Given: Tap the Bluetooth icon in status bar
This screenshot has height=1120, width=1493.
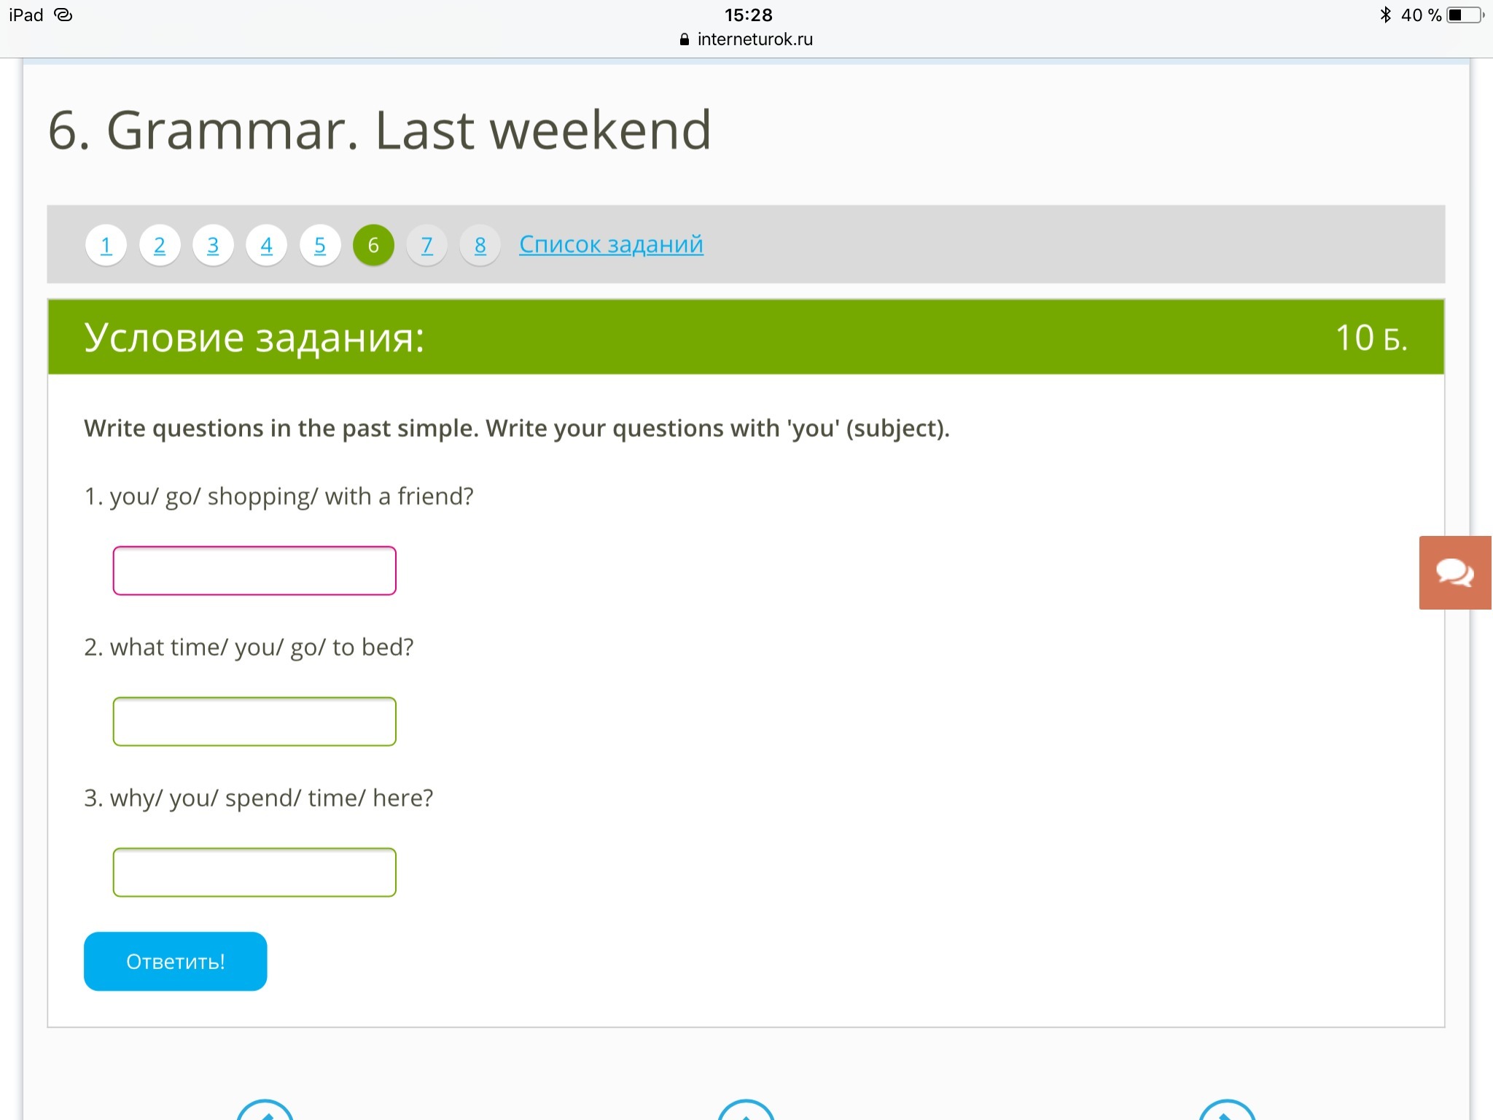Looking at the screenshot, I should click(x=1385, y=15).
